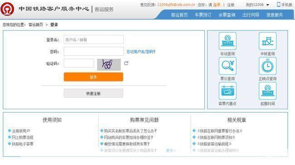Go to the 客运首页 nav tab
Screen dimensions: 295x165
click(x=179, y=15)
